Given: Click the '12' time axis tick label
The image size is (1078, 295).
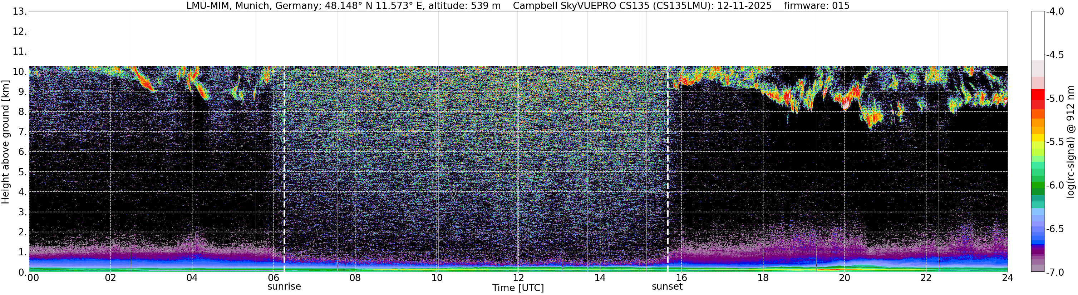Looking at the screenshot, I should click(x=518, y=278).
